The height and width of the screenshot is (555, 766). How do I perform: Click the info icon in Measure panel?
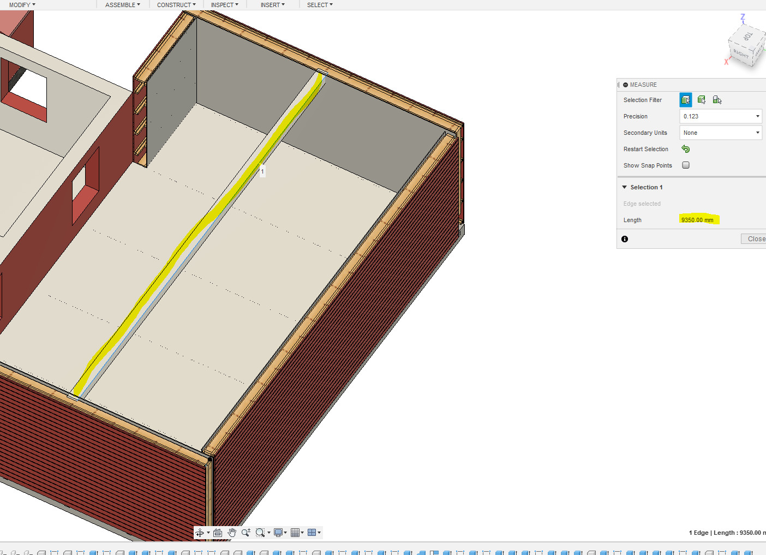click(625, 239)
